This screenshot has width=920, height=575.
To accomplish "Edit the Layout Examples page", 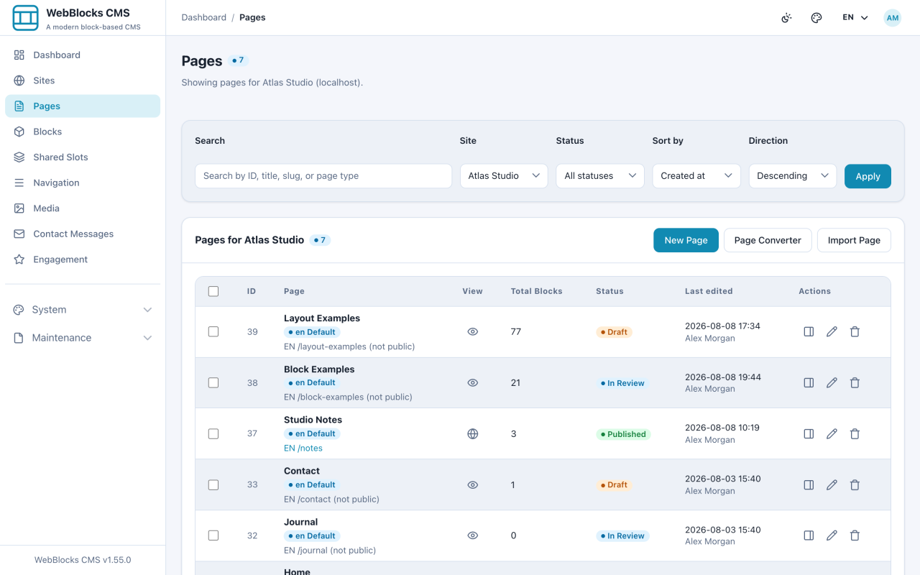I will tap(832, 332).
